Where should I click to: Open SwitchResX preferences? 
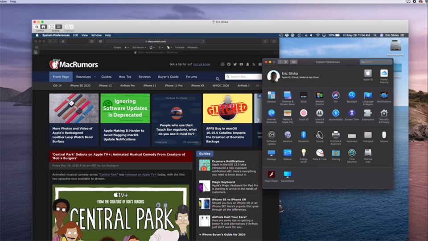coord(288,176)
